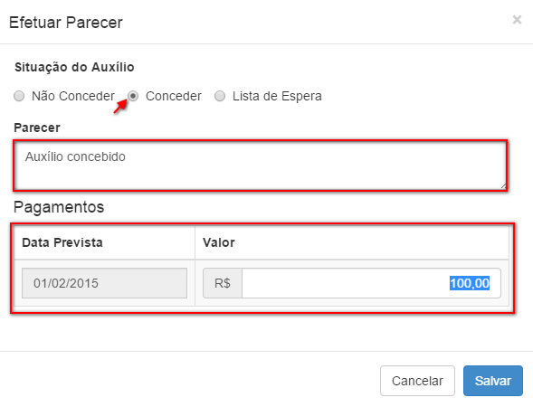Click the Situação do Auxílio heading
This screenshot has height=407, width=533.
(74, 67)
